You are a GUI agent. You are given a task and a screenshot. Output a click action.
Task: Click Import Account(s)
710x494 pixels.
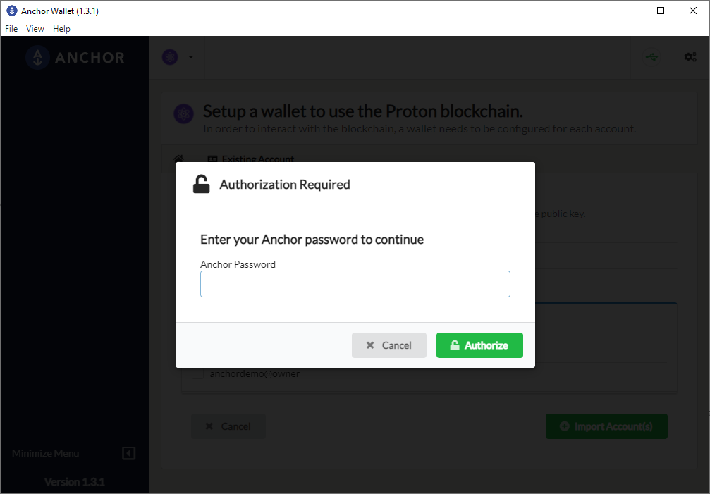point(606,426)
